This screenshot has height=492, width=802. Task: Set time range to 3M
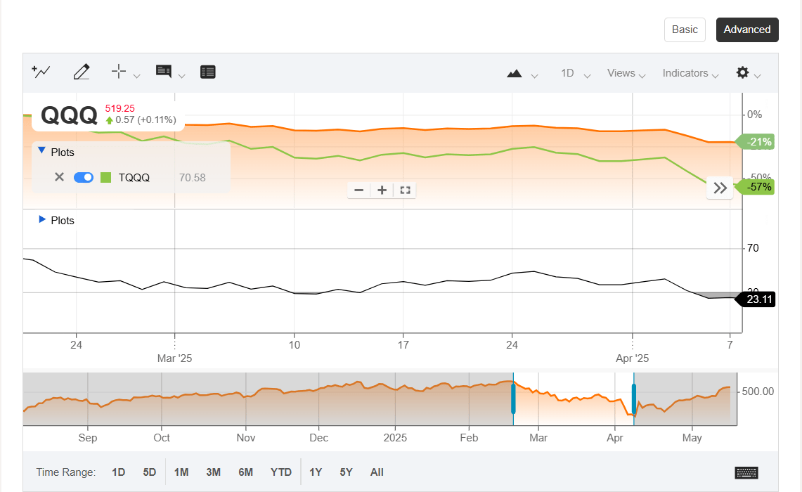pyautogui.click(x=213, y=472)
